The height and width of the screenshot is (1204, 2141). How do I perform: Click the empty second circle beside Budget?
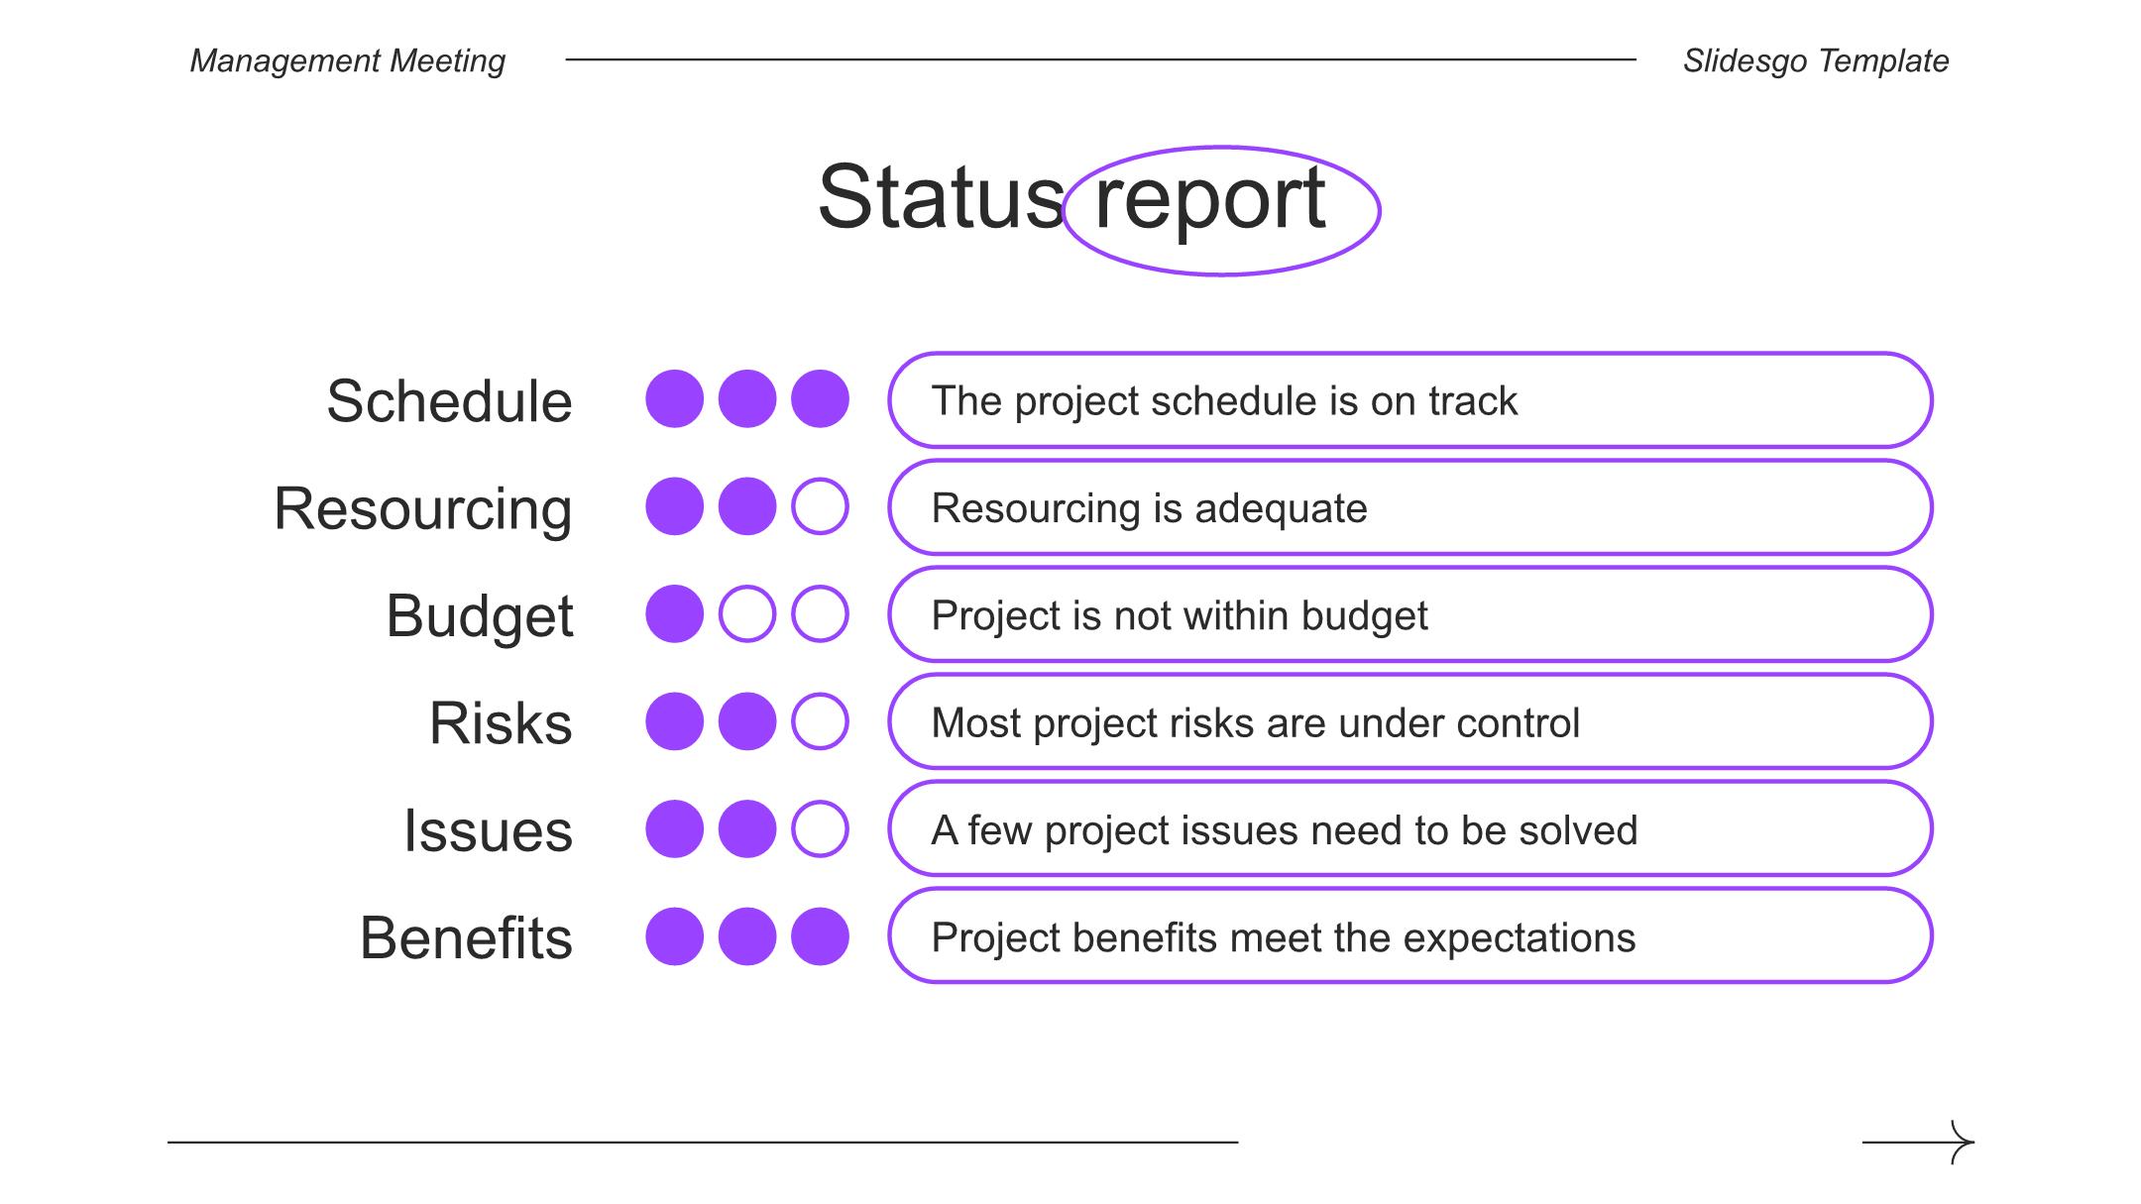pos(747,613)
